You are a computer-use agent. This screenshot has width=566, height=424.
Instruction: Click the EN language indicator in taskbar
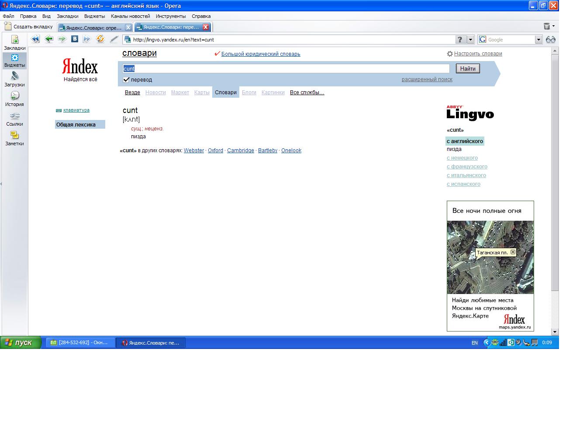[x=474, y=343]
